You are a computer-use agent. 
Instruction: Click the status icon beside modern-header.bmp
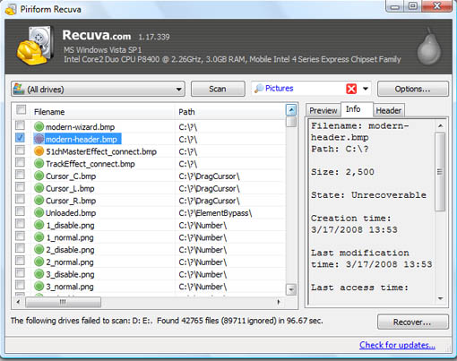[39, 139]
